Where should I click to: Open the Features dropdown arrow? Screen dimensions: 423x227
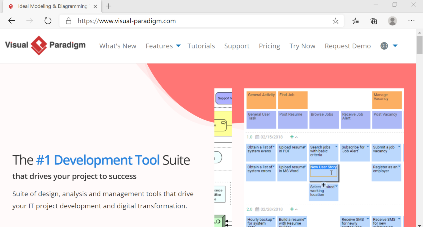pos(178,46)
